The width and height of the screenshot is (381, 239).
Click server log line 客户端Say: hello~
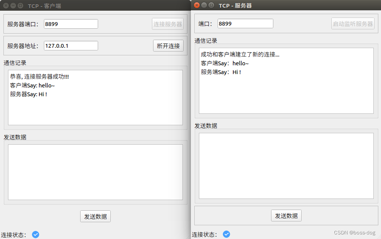pyautogui.click(x=225, y=63)
